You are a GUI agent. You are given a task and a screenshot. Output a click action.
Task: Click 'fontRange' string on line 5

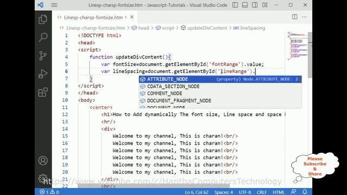point(224,64)
